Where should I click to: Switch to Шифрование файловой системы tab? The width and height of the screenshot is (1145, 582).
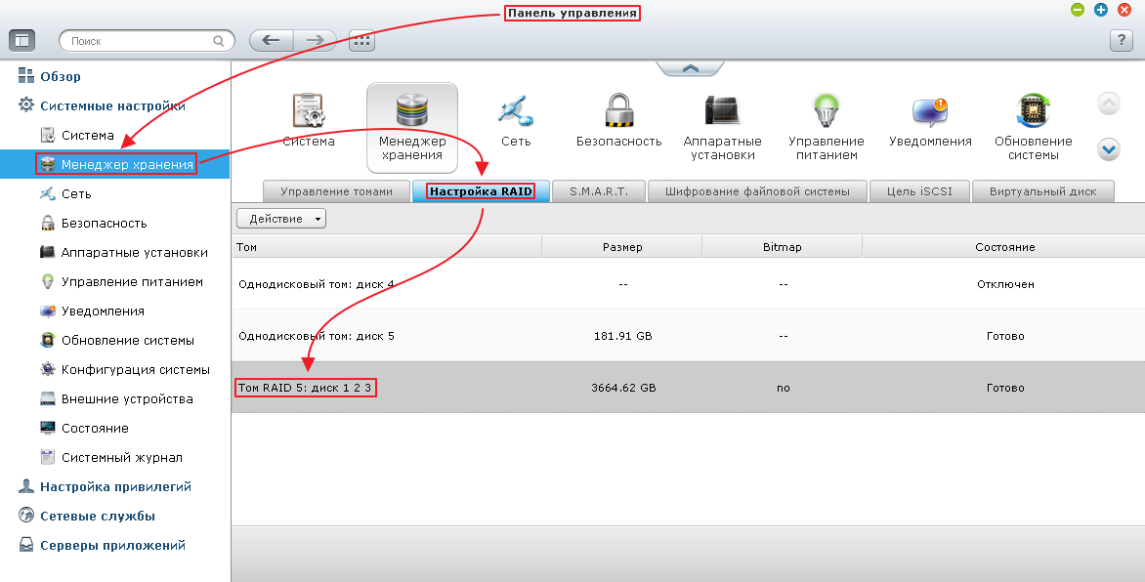(757, 191)
